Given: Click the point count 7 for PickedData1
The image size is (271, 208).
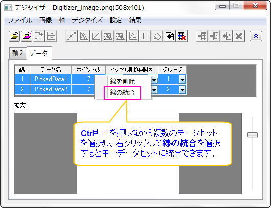Looking at the screenshot, I should tap(89, 79).
